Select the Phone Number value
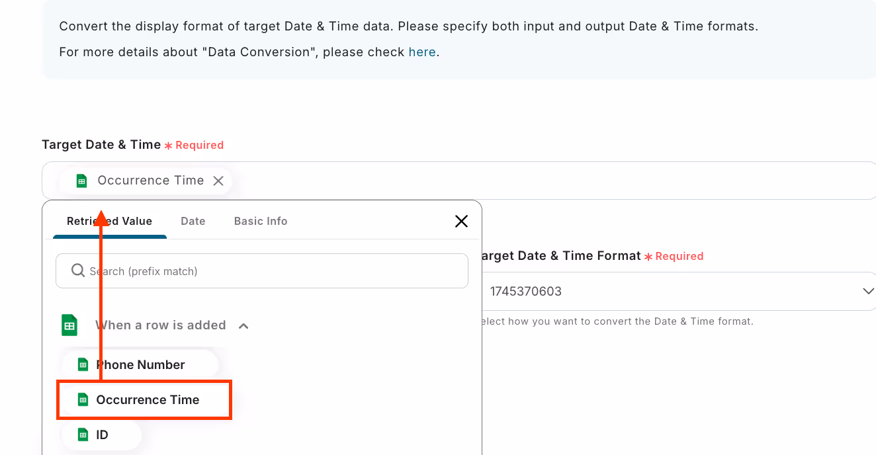The image size is (876, 455). tap(140, 364)
